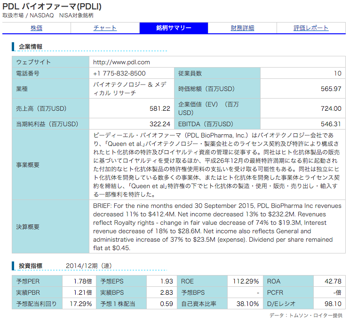This screenshot has width=349, height=322.
Task: Click the 予想１株配当 value 0.59
Action: (x=167, y=304)
